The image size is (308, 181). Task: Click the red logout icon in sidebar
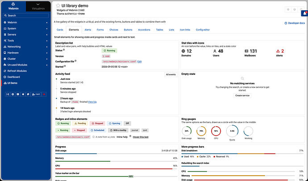44,95
